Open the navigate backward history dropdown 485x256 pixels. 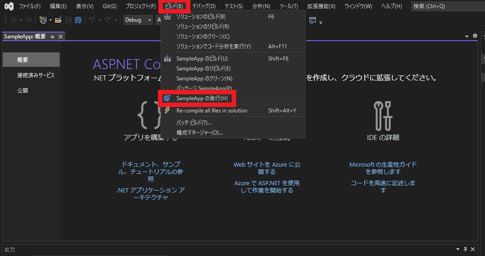[x=21, y=20]
